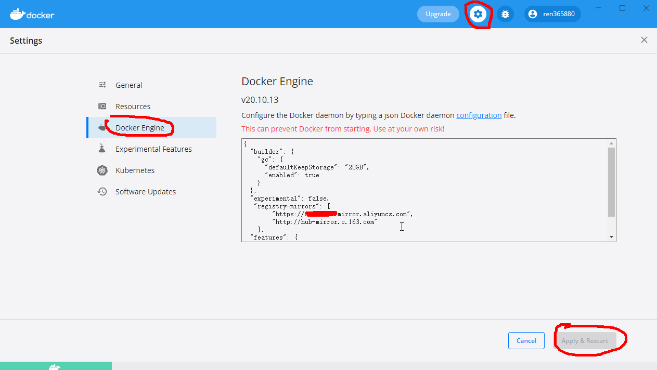Follow the configuration hyperlink
Viewport: 657px width, 370px height.
(x=479, y=115)
